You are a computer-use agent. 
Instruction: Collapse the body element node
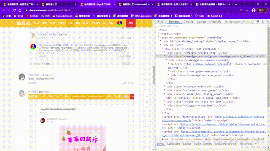[159, 37]
